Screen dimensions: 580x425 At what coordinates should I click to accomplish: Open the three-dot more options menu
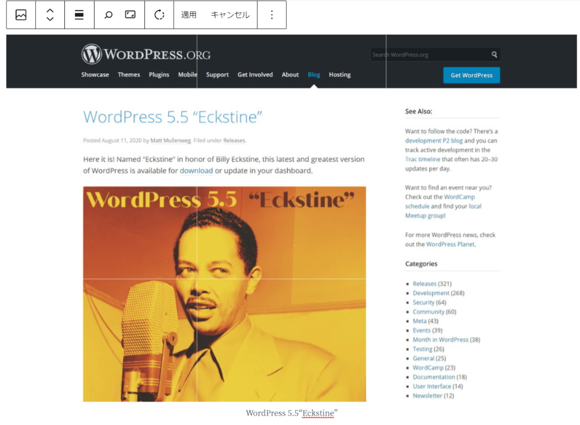(272, 15)
